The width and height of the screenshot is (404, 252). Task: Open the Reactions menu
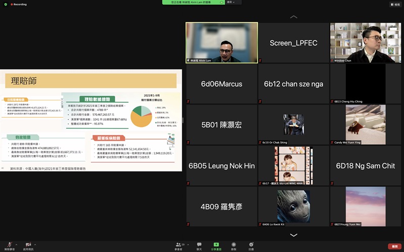coord(251,246)
